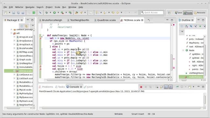Click the Open Type folder icon
The width and height of the screenshot is (210, 118).
click(76, 12)
